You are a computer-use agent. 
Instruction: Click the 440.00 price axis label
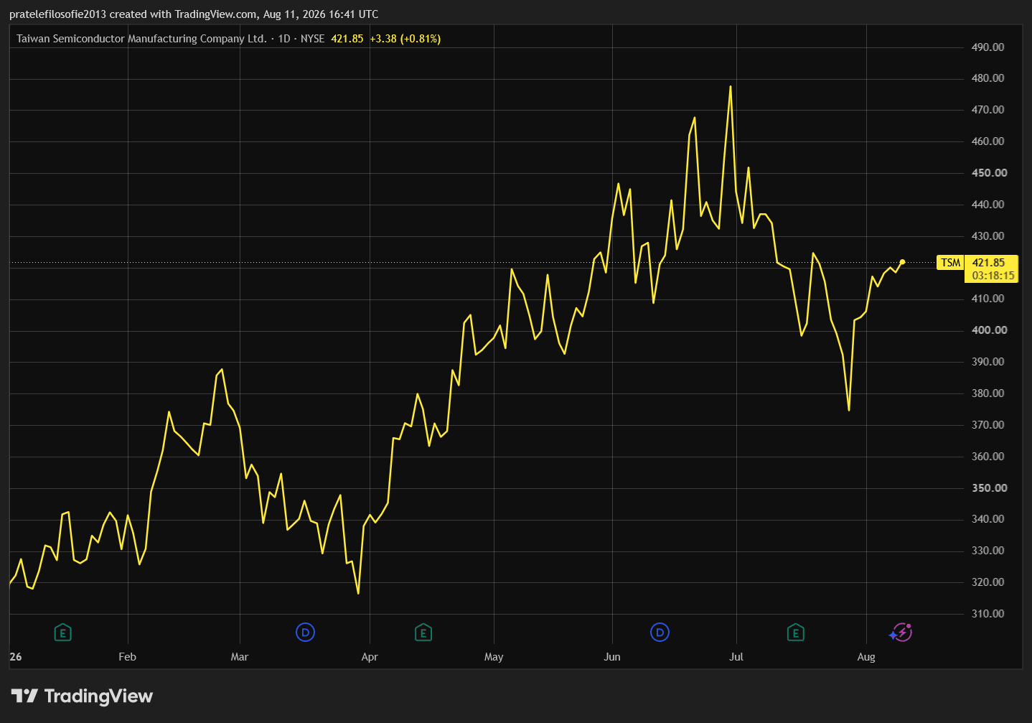988,205
